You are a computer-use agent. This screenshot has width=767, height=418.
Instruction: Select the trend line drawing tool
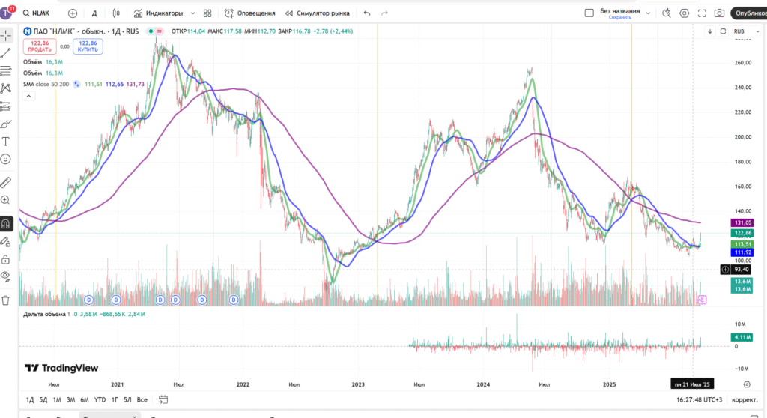(x=6, y=53)
